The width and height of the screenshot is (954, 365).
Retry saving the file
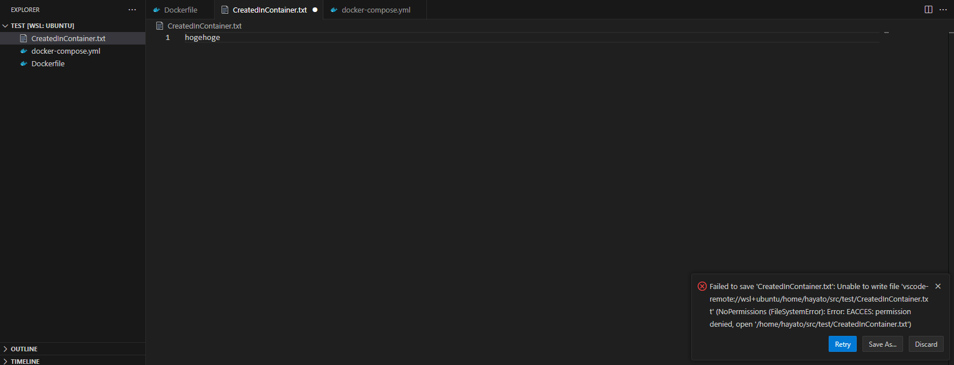click(842, 344)
